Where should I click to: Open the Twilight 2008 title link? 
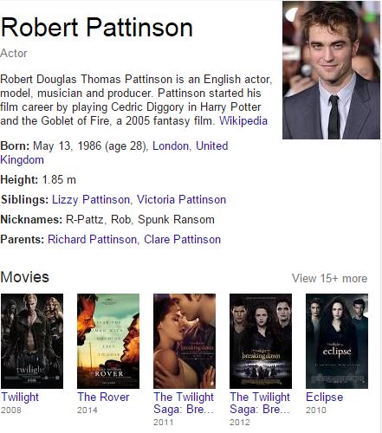pyautogui.click(x=20, y=397)
